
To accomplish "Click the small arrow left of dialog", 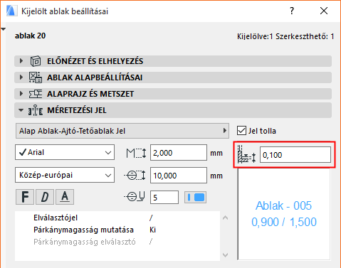I will [x=4, y=29].
